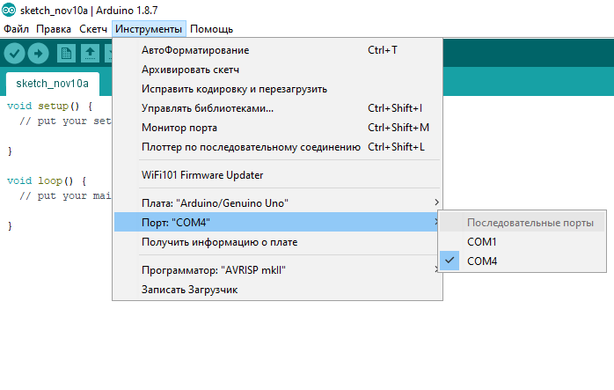
Task: Switch to the sketch_nov10a tab
Action: pyautogui.click(x=53, y=84)
